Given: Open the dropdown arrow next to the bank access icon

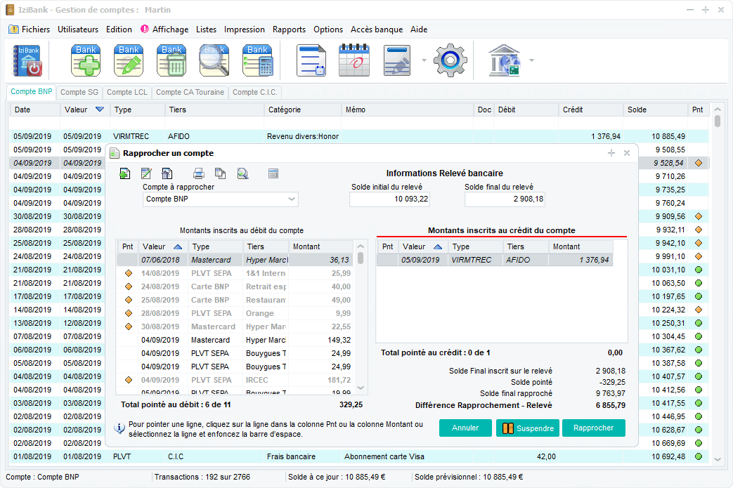Looking at the screenshot, I should point(531,60).
